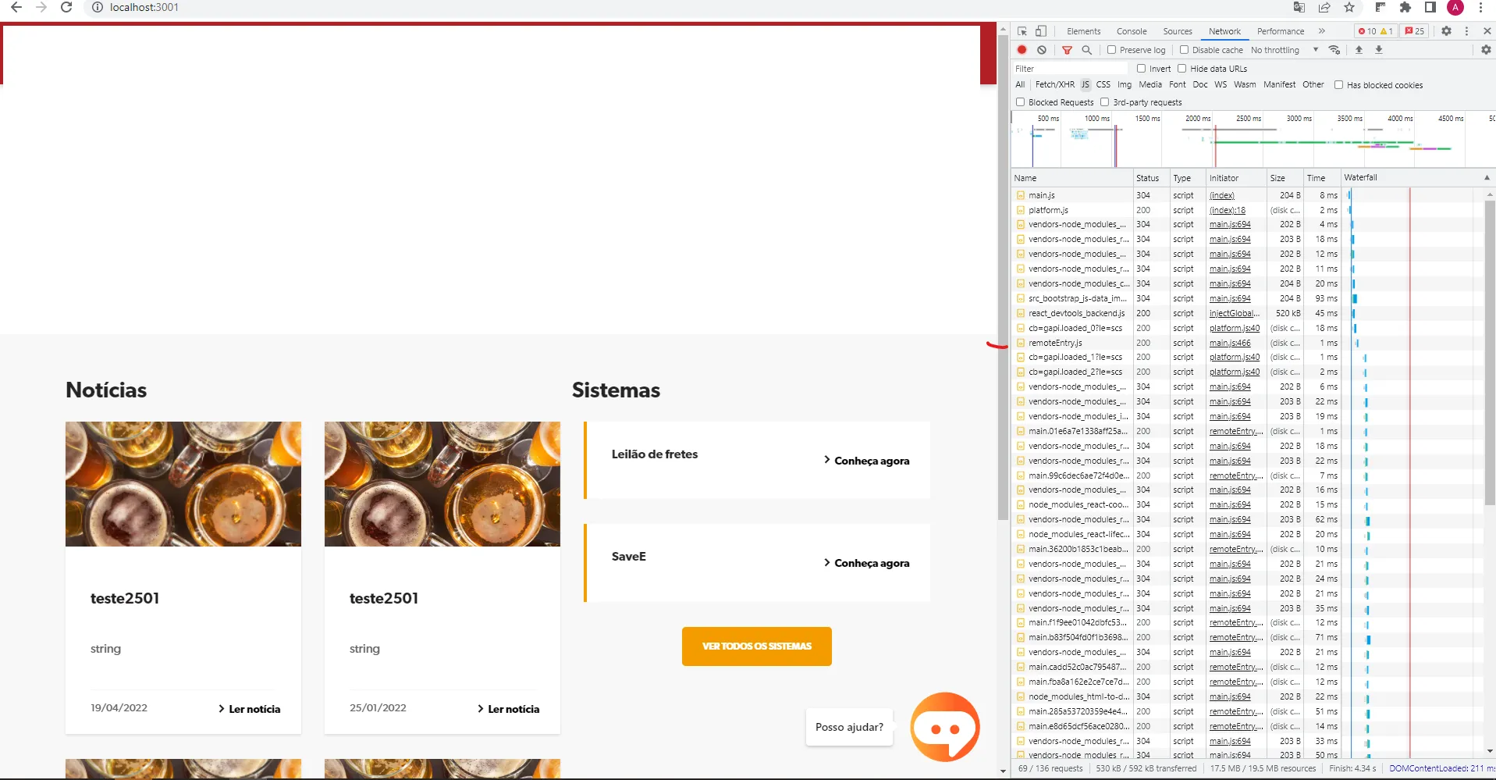This screenshot has width=1496, height=780.
Task: Check Blocked Requests checkbox
Action: pyautogui.click(x=1021, y=102)
